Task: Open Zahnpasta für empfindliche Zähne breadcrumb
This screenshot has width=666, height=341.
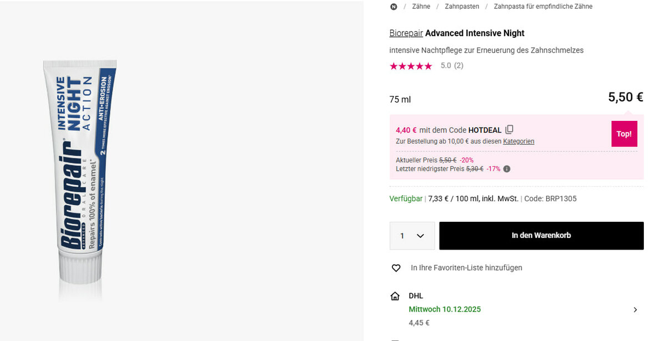Action: tap(543, 7)
